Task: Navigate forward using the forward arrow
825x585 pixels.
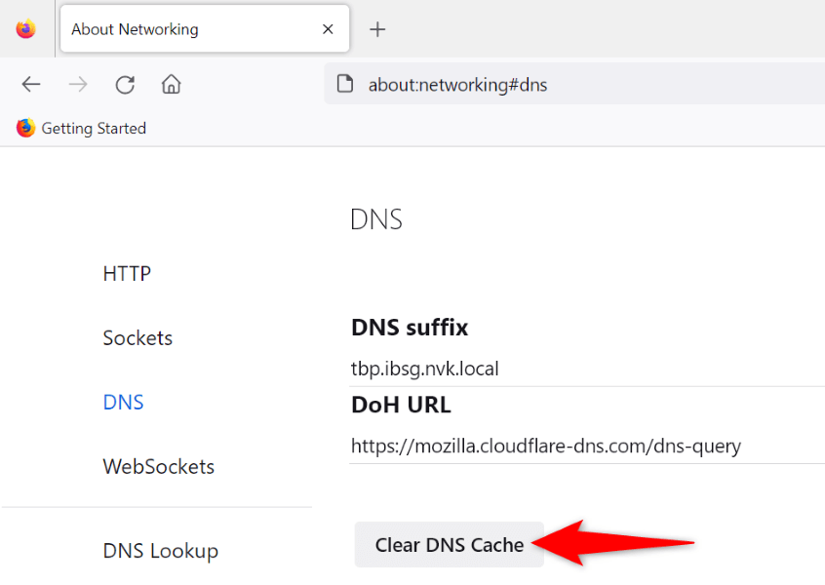Action: point(78,85)
